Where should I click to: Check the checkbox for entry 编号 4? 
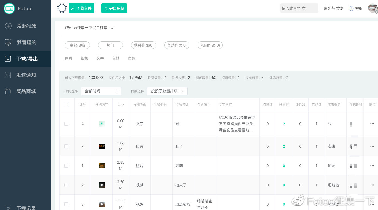point(66,124)
